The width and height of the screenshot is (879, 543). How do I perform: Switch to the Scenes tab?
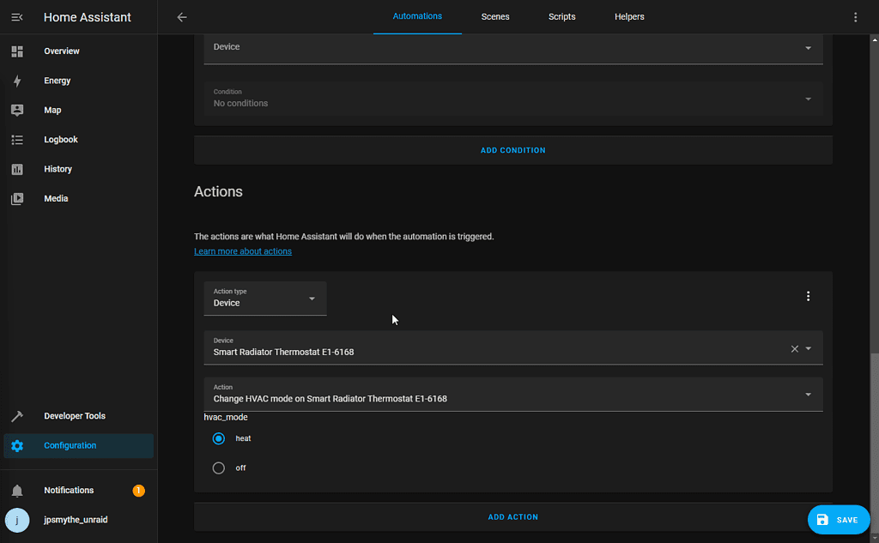[x=495, y=17]
